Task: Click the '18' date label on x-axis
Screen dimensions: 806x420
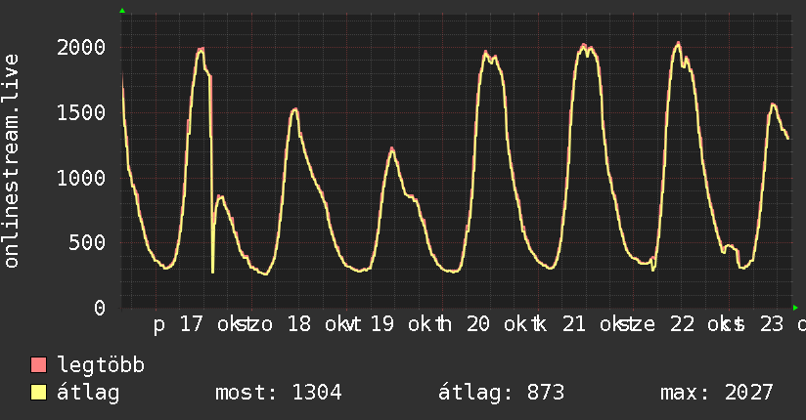Action: 299,324
